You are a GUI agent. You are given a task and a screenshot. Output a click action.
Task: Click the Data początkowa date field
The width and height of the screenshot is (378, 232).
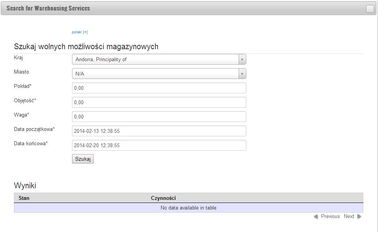coord(159,131)
